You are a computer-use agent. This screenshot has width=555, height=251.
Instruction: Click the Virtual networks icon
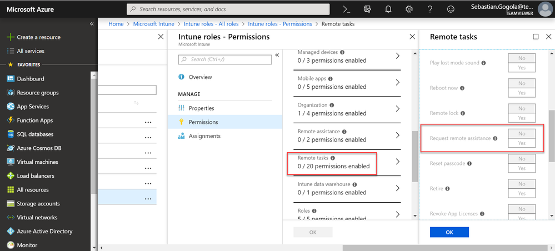click(10, 217)
